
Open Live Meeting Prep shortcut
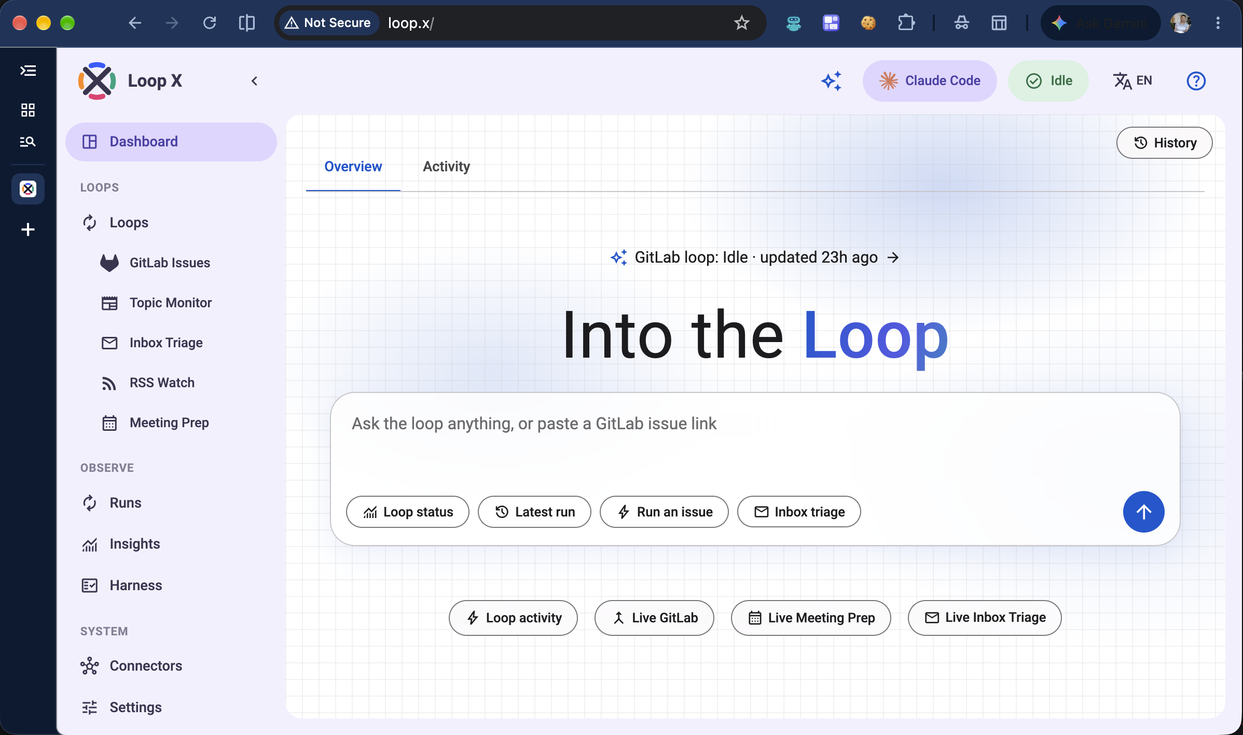(811, 618)
